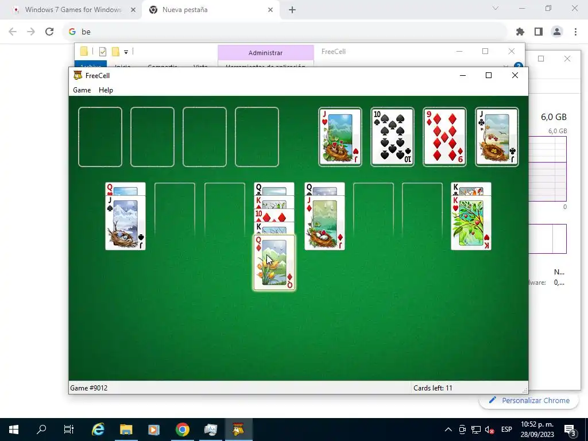Open the Chrome profile avatar
This screenshot has width=588, height=441.
[557, 32]
